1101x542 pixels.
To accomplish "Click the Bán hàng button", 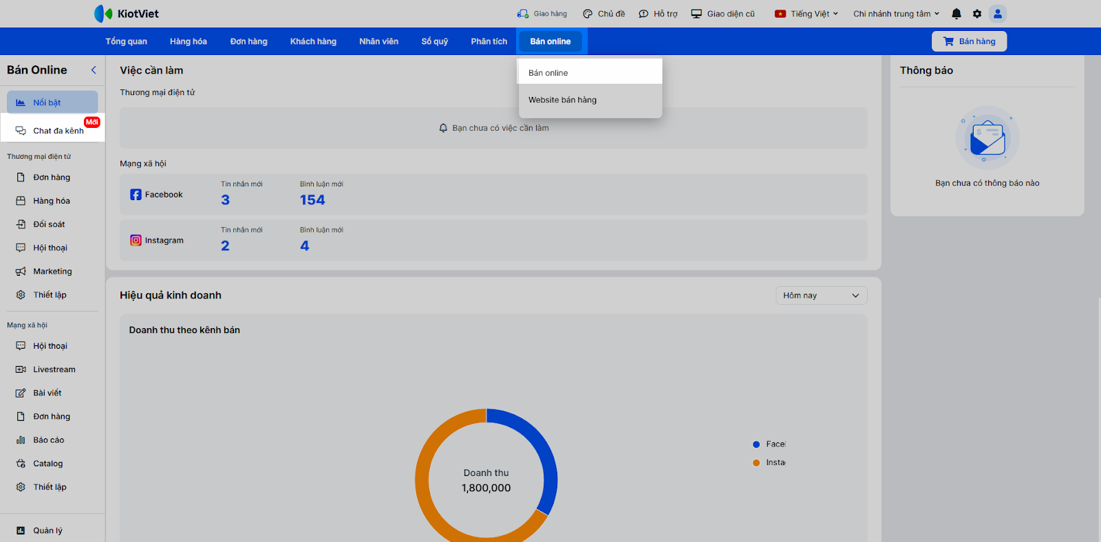I will tap(969, 41).
